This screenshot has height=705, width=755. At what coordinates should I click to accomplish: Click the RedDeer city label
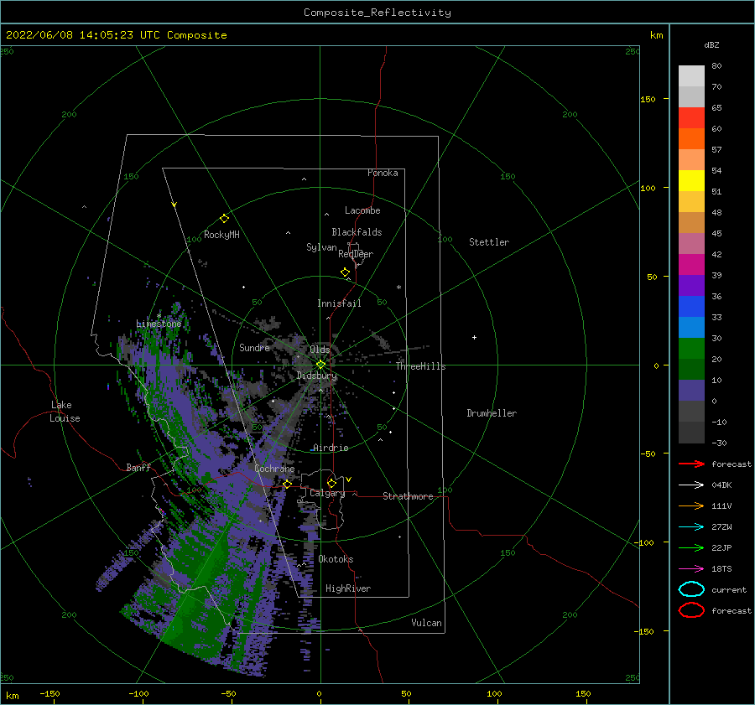pos(356,254)
